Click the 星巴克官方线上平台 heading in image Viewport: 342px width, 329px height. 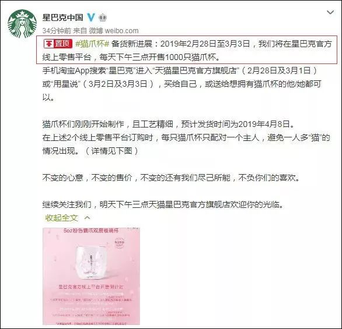[x=91, y=287]
